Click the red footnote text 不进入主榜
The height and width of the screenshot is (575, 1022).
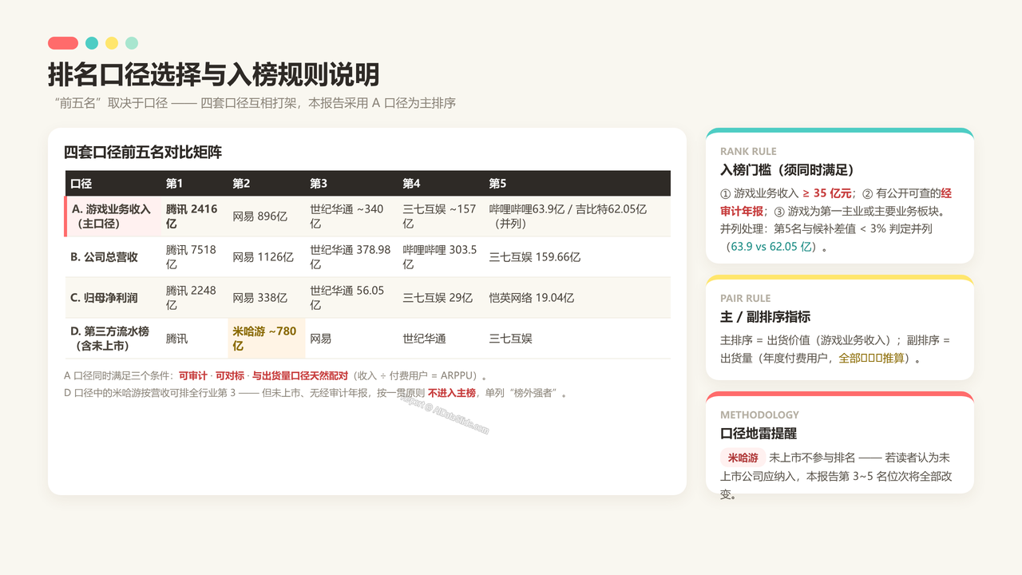coord(451,393)
